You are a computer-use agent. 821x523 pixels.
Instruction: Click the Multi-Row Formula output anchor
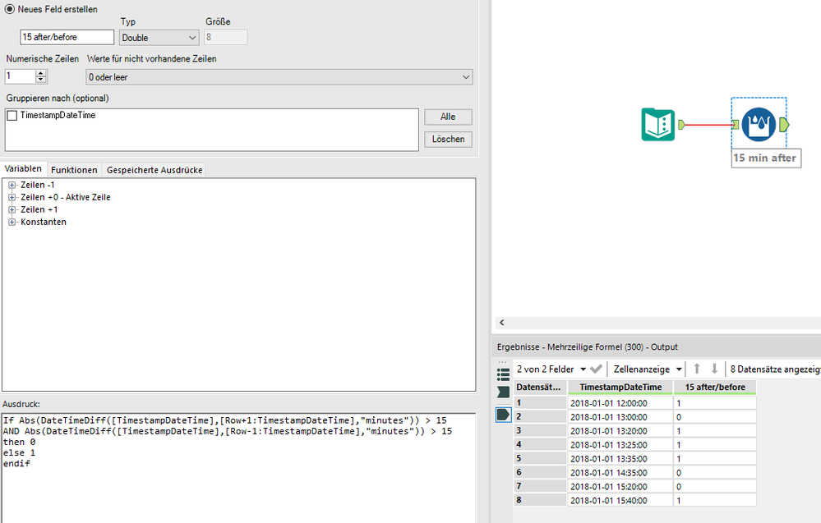tap(784, 125)
